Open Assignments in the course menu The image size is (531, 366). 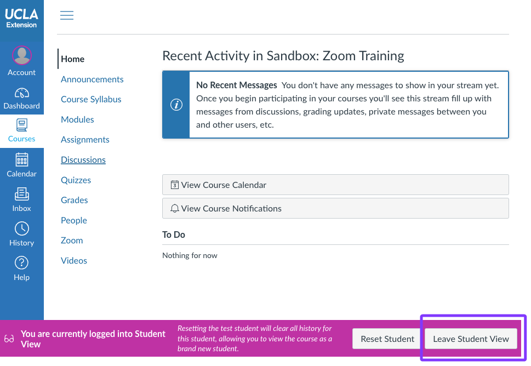[85, 140]
